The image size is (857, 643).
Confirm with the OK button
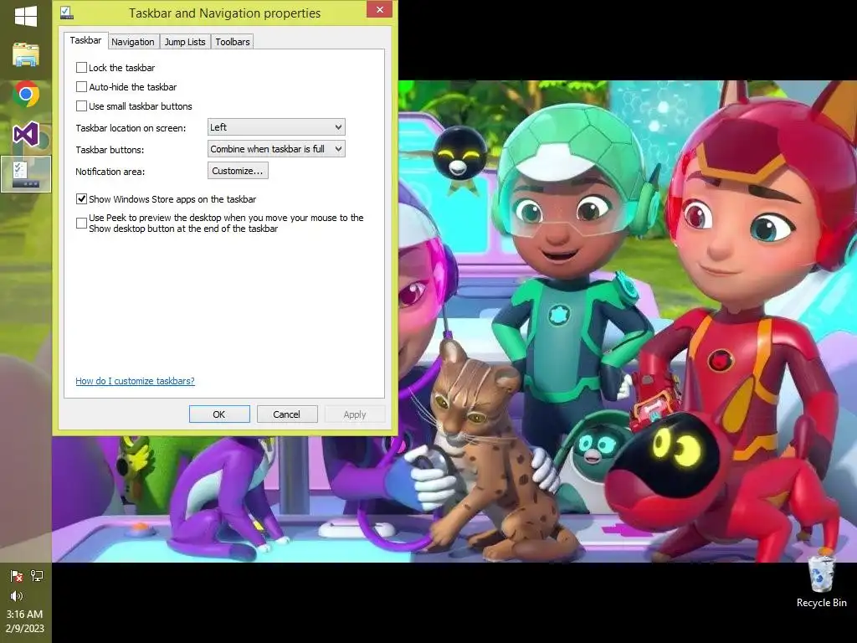(x=219, y=414)
